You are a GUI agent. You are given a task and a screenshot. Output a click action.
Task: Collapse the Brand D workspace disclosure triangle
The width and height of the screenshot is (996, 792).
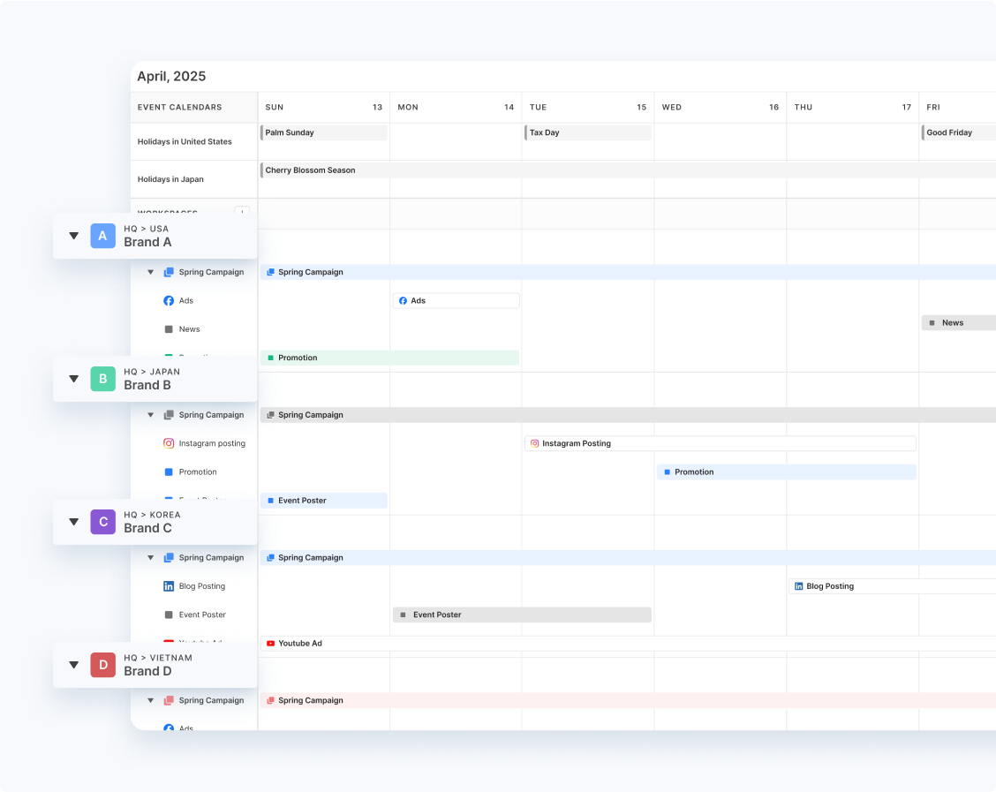(74, 665)
